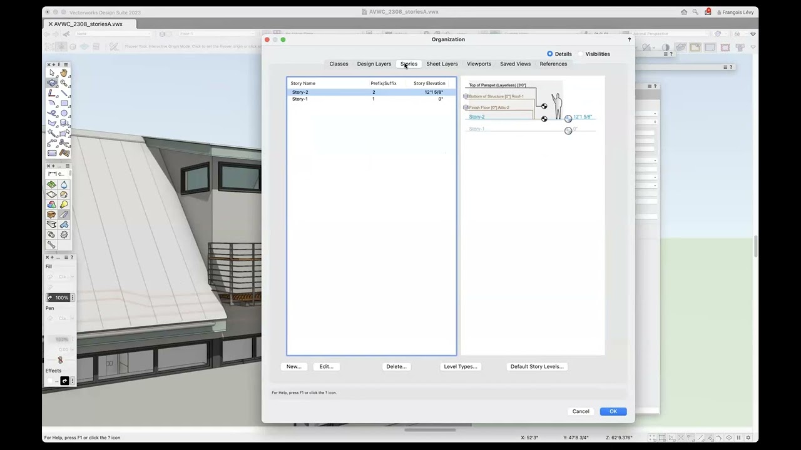Open Basic tool palette hamburger menu
Screen dimensions: 801x450
point(66,64)
